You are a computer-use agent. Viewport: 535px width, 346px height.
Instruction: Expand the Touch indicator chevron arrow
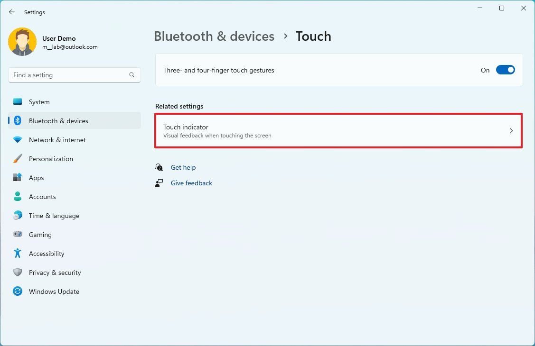(511, 131)
